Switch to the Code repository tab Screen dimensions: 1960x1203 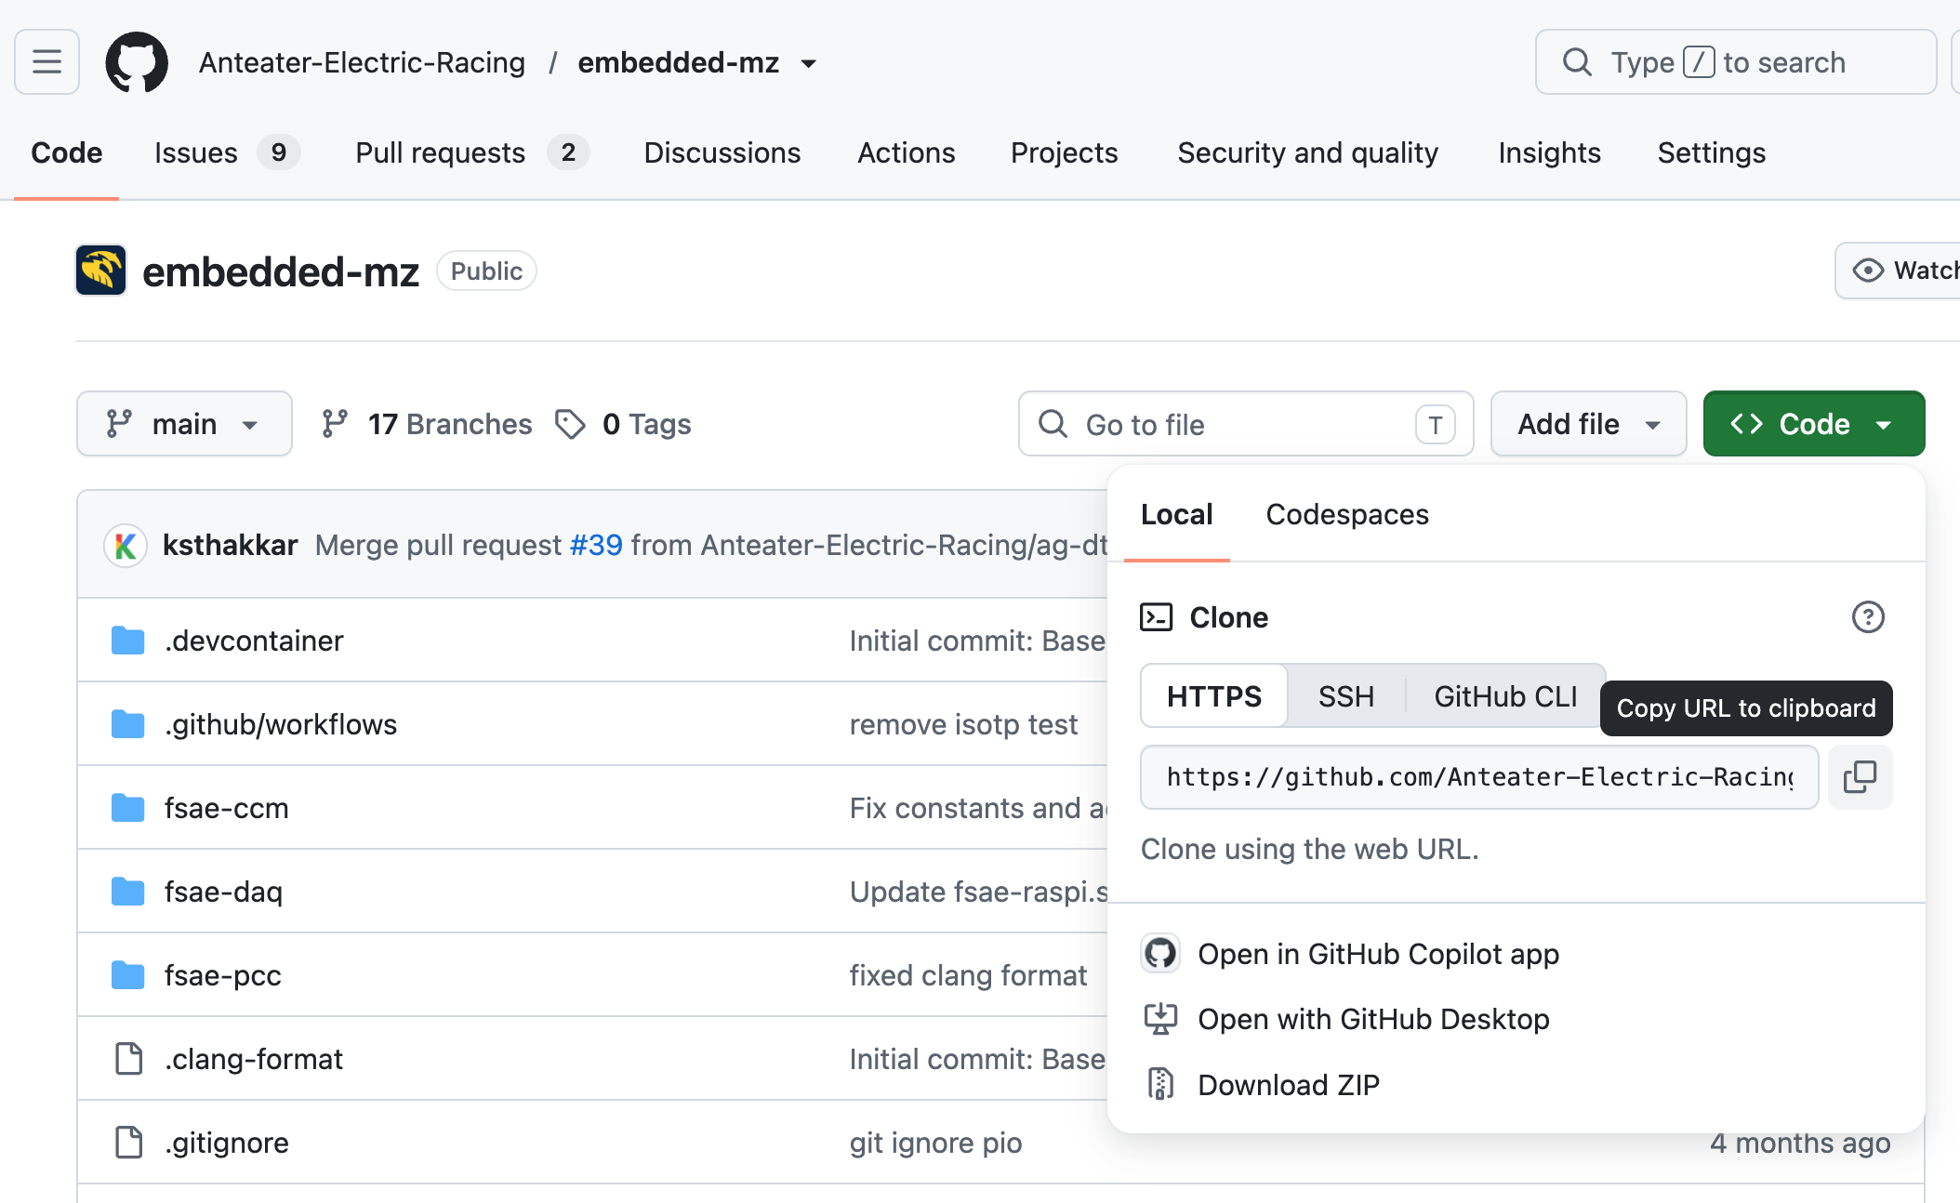pos(66,152)
